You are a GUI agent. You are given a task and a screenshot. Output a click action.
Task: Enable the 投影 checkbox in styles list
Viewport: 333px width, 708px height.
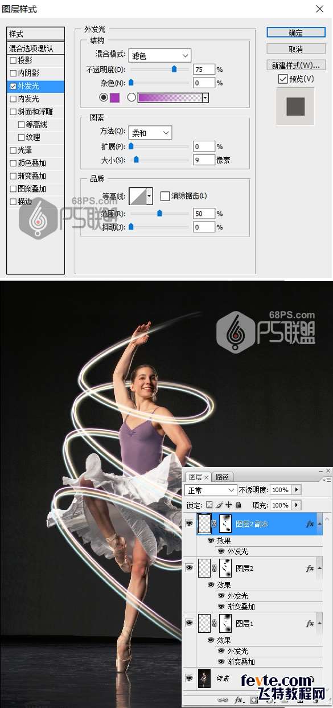click(x=13, y=60)
